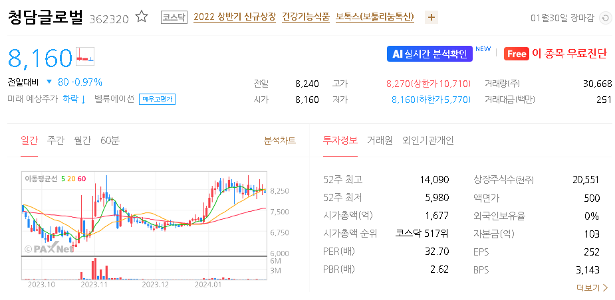This screenshot has height=300, width=615.
Task: Switch to the 거래원 tab
Action: click(380, 141)
